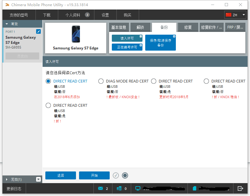Click the messages envelope icon in status bar
The image size is (250, 196).
pos(100,189)
